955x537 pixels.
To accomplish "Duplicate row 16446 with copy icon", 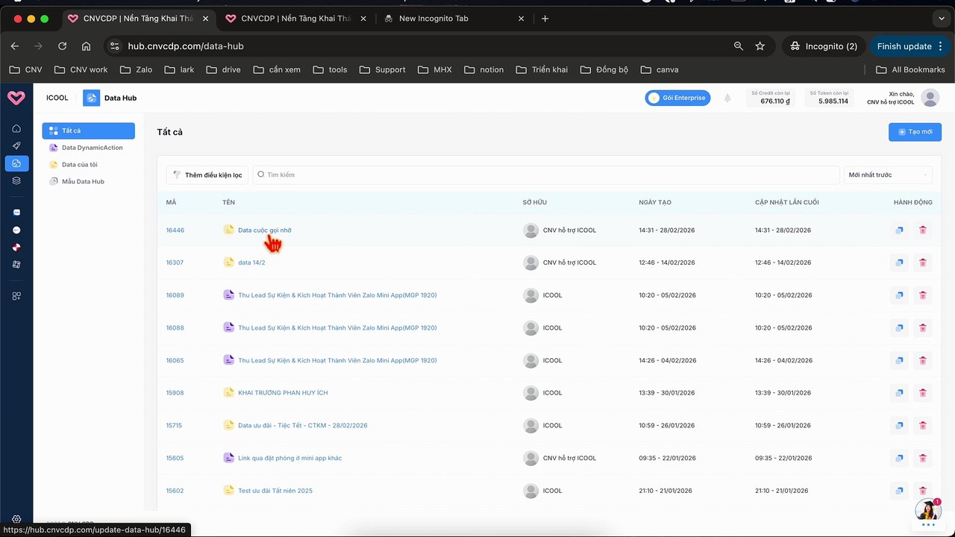I will tap(899, 230).
